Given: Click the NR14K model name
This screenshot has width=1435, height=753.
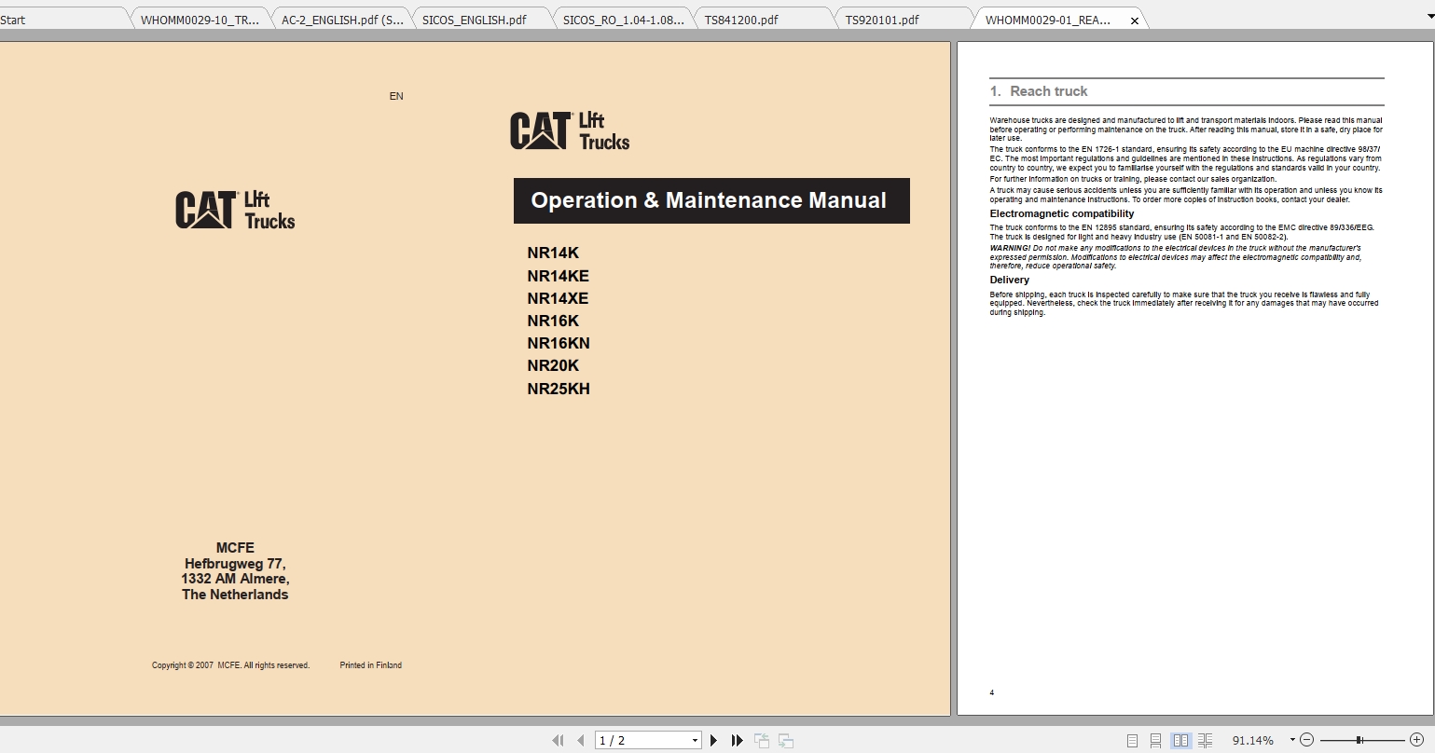Looking at the screenshot, I should (553, 253).
